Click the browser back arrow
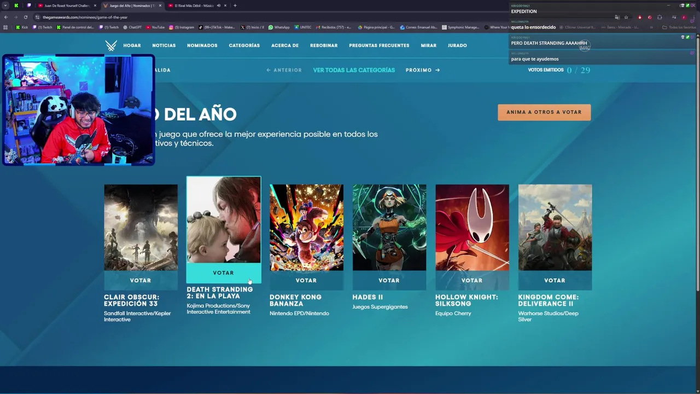This screenshot has height=394, width=700. [x=6, y=17]
